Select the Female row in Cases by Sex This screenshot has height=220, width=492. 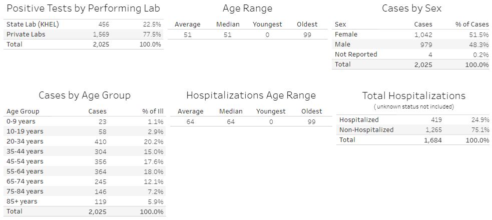tap(346, 34)
